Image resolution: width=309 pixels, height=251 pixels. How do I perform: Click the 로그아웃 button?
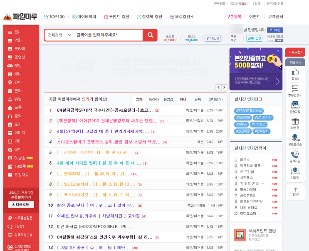click(x=275, y=30)
